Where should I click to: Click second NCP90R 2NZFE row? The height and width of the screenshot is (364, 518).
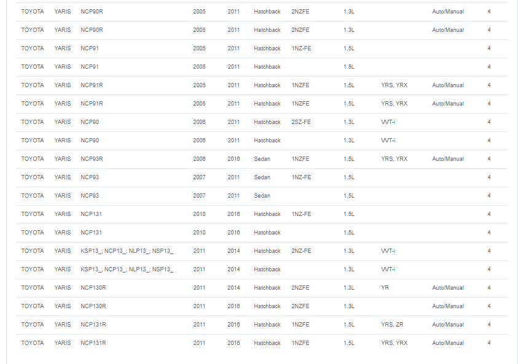[261, 30]
